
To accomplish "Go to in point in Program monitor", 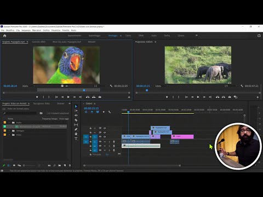I will tap(186, 97).
